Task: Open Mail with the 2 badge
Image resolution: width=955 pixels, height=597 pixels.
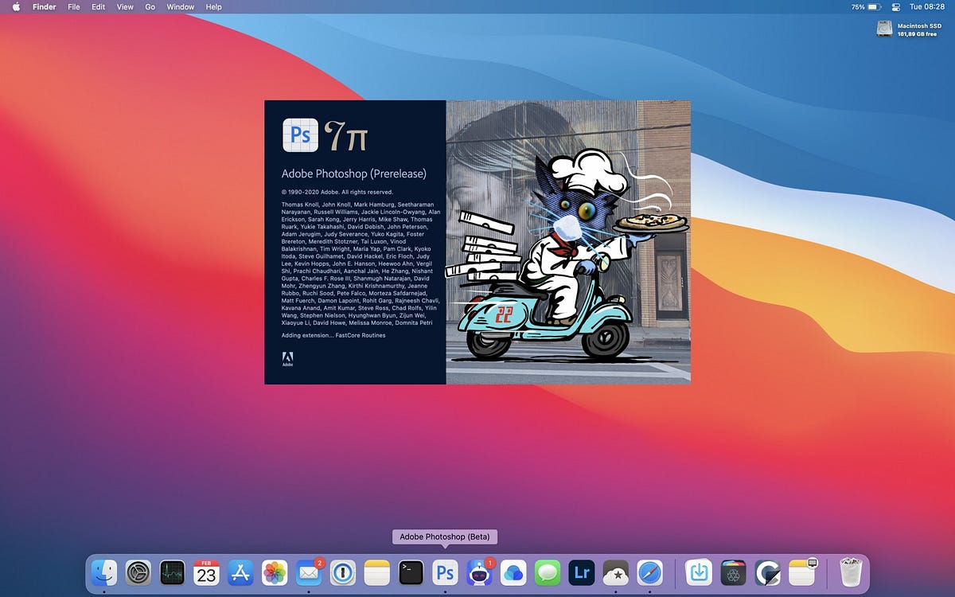Action: 309,572
